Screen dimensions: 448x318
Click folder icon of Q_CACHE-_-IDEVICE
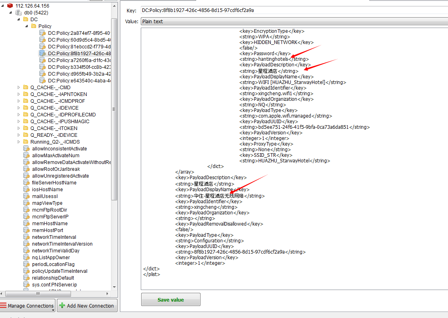coord(26,108)
